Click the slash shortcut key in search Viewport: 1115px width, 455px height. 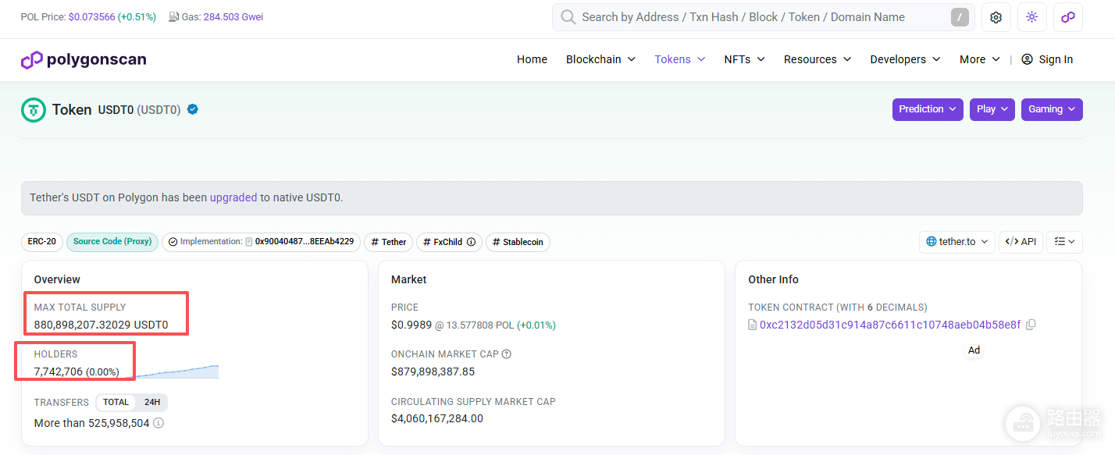(960, 17)
